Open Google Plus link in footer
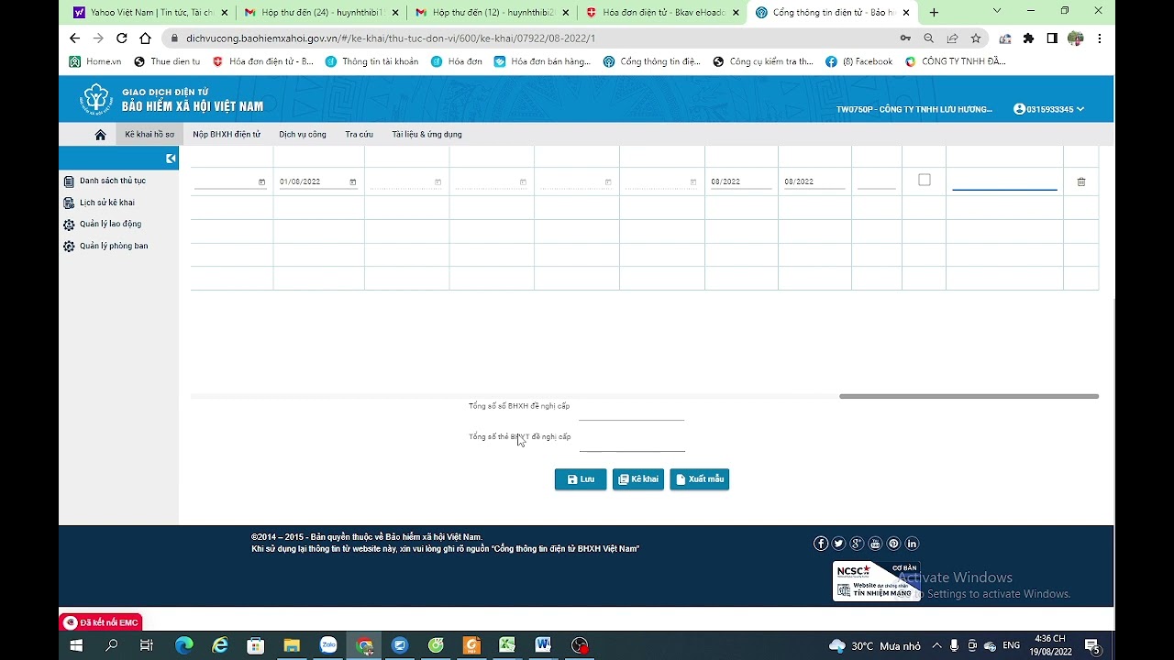 coord(857,544)
